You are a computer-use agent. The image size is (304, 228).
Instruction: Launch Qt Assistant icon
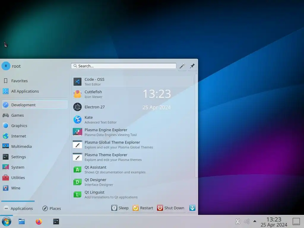[x=77, y=170]
